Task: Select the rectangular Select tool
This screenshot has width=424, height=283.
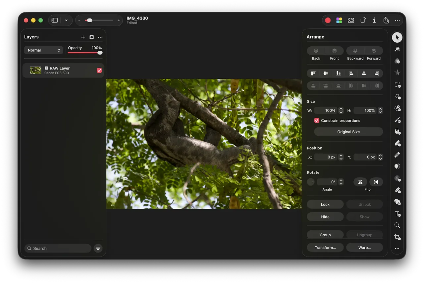Action: pos(397,85)
